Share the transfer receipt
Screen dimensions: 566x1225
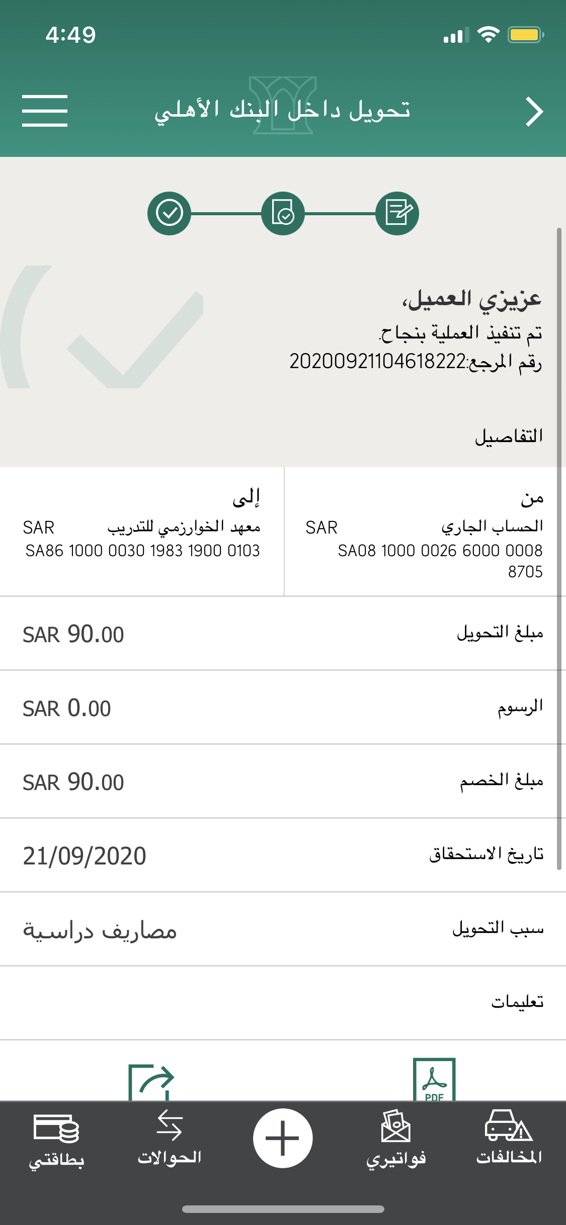coord(151,1082)
